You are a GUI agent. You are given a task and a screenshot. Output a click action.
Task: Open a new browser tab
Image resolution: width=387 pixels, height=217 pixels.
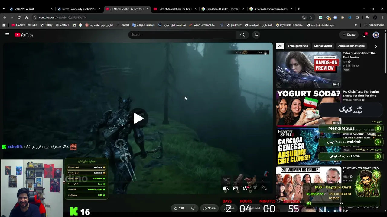click(299, 9)
